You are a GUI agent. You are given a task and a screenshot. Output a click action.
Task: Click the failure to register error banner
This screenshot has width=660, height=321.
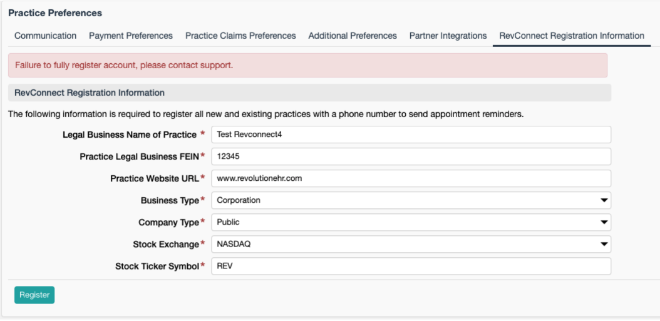click(307, 65)
